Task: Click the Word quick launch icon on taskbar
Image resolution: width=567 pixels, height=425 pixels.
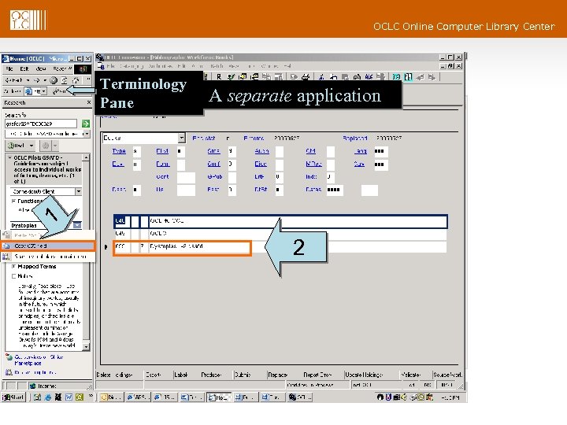Action: pos(69,397)
